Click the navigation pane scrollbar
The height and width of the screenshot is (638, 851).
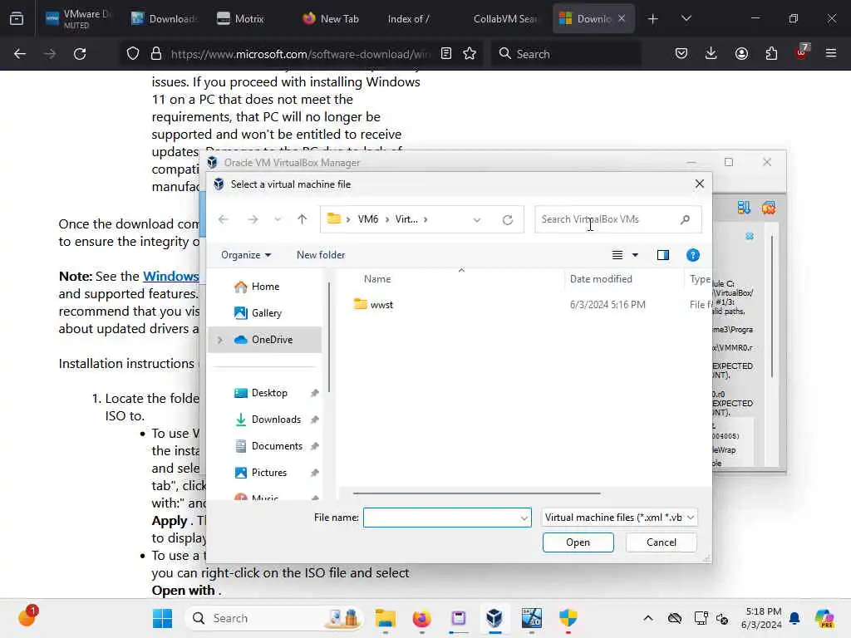(x=329, y=336)
